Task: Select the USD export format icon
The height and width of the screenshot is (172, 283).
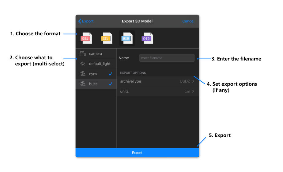Action: point(127,38)
